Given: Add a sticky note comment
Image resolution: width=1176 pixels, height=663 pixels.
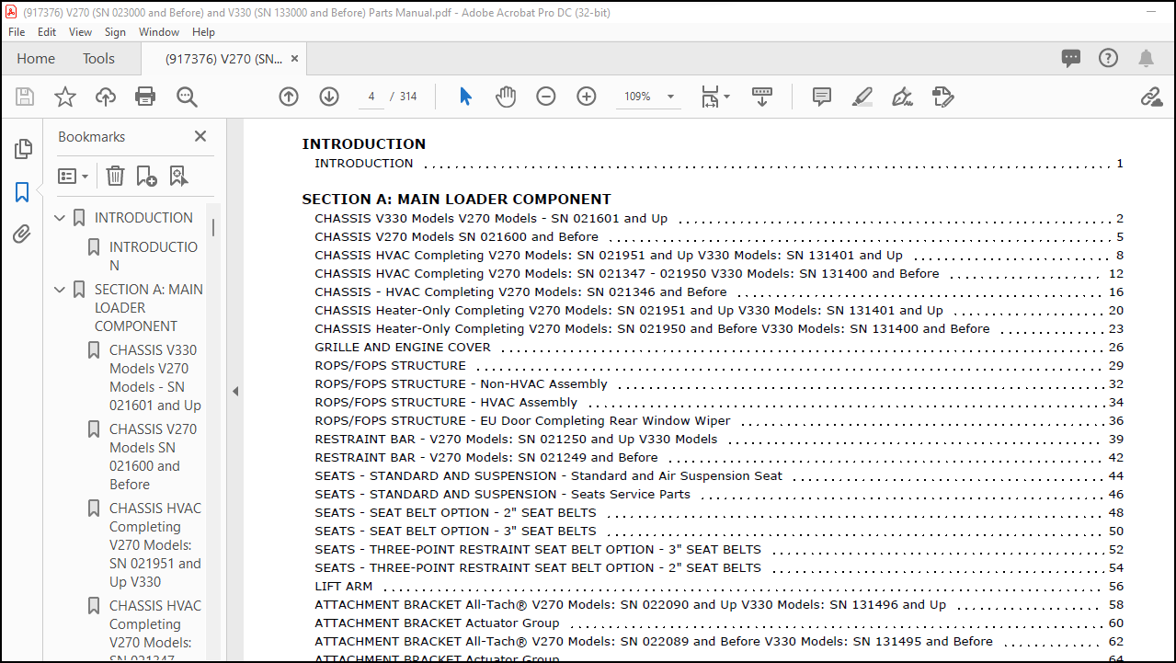Looking at the screenshot, I should tap(822, 97).
